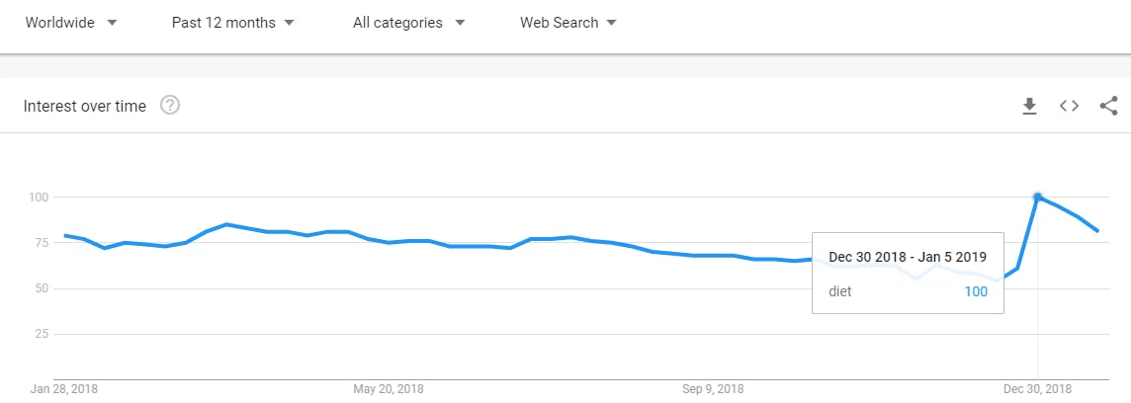The width and height of the screenshot is (1131, 403).
Task: Download the Interest over time data
Action: [1029, 106]
